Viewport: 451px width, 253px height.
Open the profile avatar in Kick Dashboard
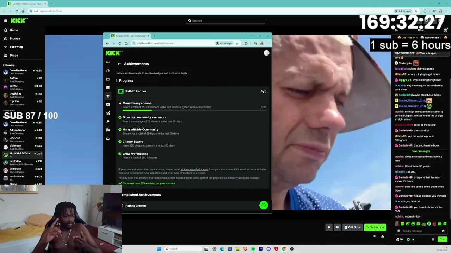tap(266, 53)
